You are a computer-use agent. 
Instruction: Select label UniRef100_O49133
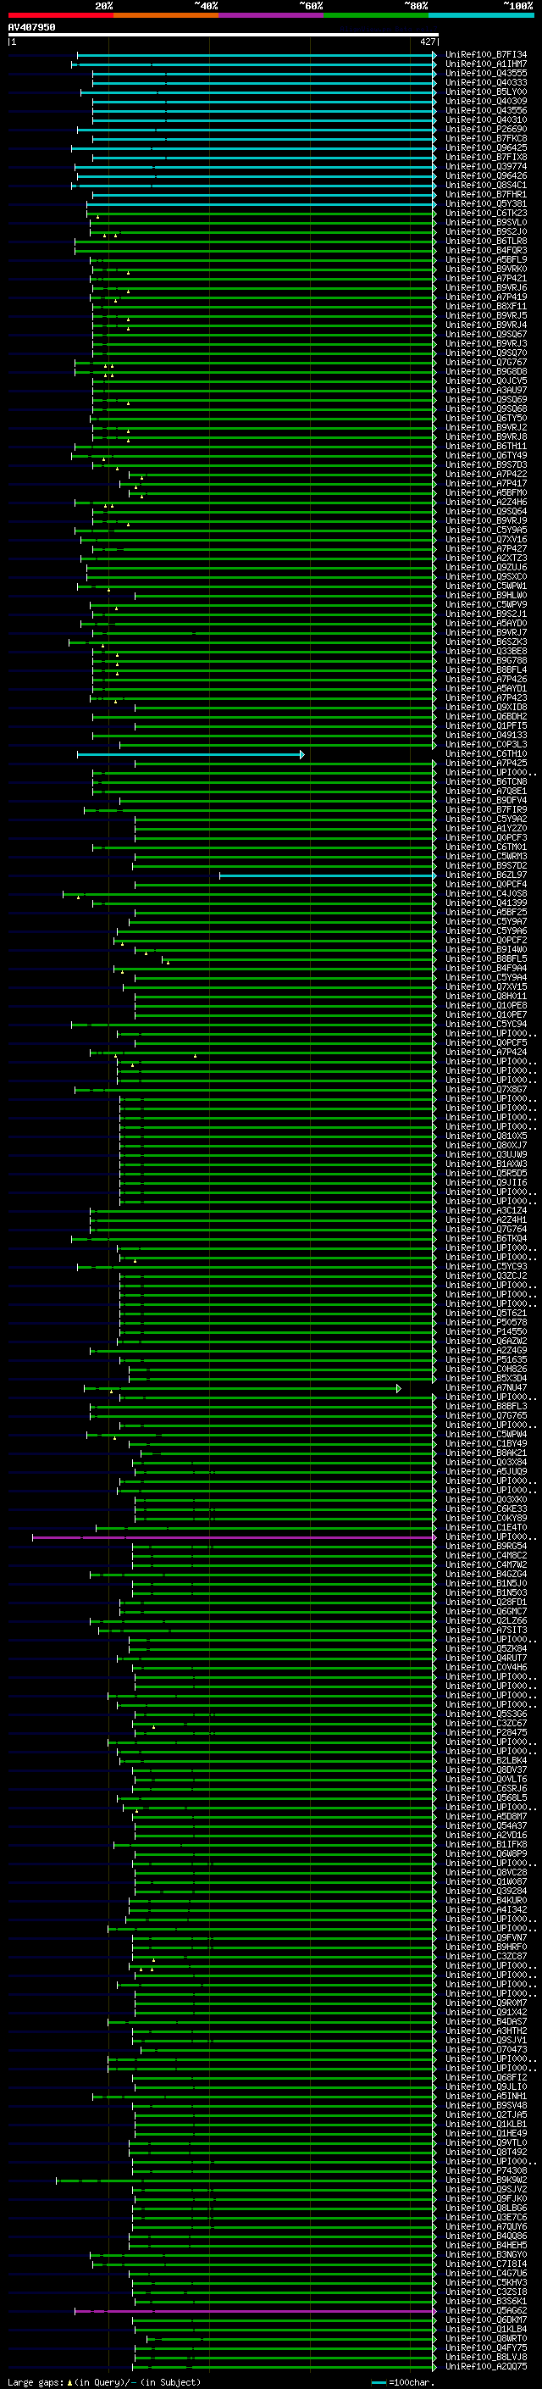tap(486, 736)
